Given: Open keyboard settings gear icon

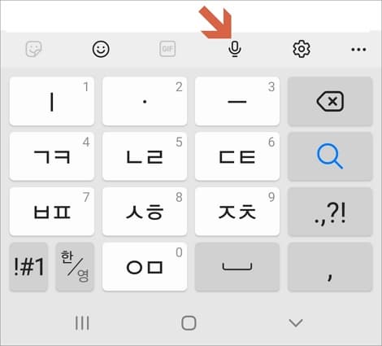Looking at the screenshot, I should 302,49.
